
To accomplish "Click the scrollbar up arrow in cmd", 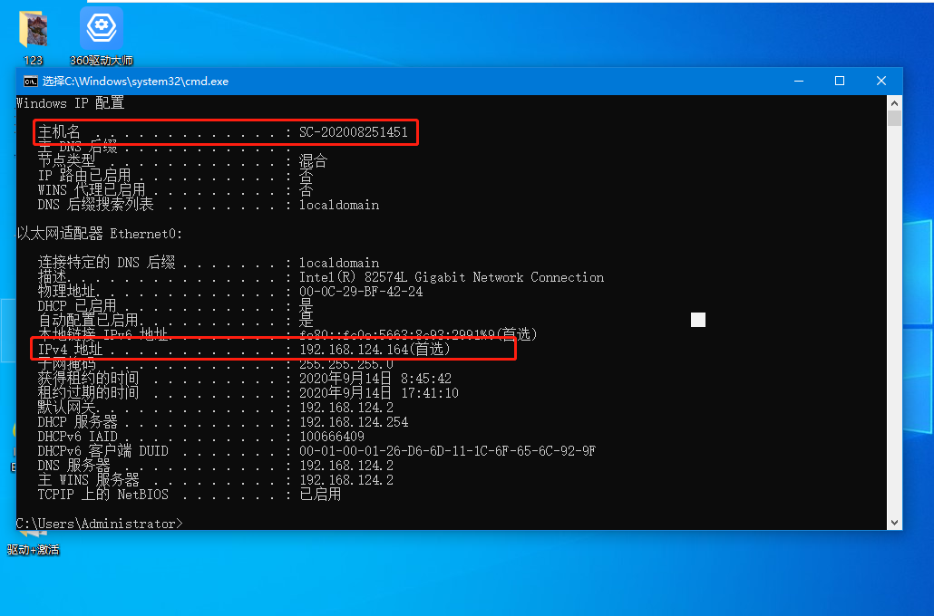I will [x=894, y=102].
